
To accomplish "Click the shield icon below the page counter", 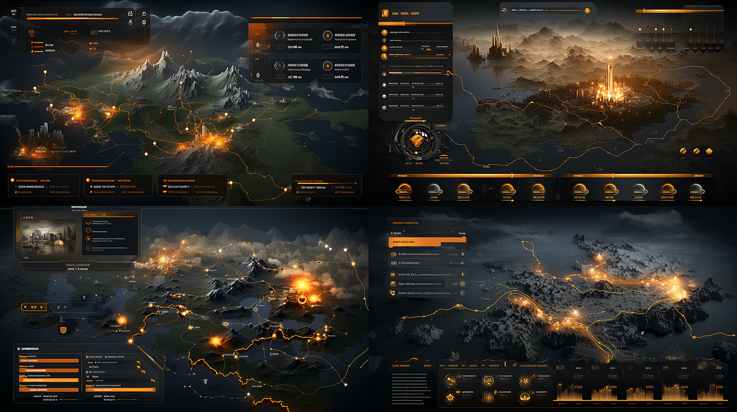I will pos(64,330).
